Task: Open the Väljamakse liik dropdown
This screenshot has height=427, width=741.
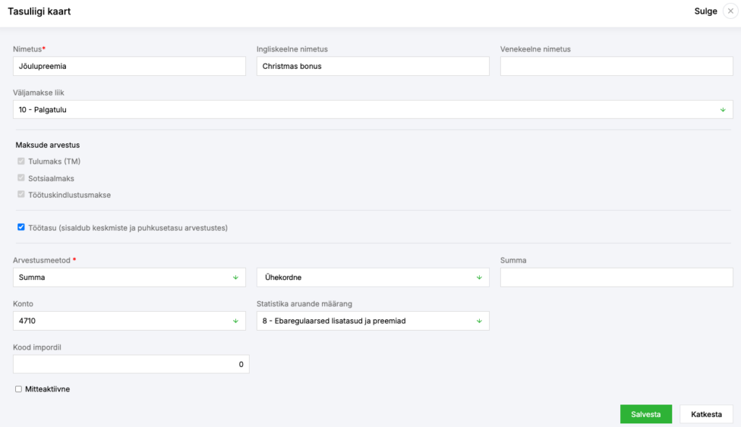Action: click(x=373, y=110)
